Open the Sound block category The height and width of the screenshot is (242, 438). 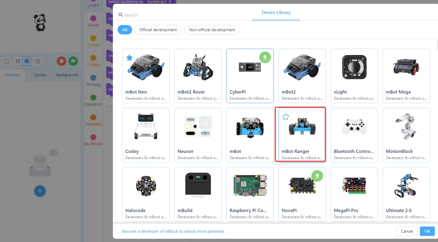(x=93, y=21)
